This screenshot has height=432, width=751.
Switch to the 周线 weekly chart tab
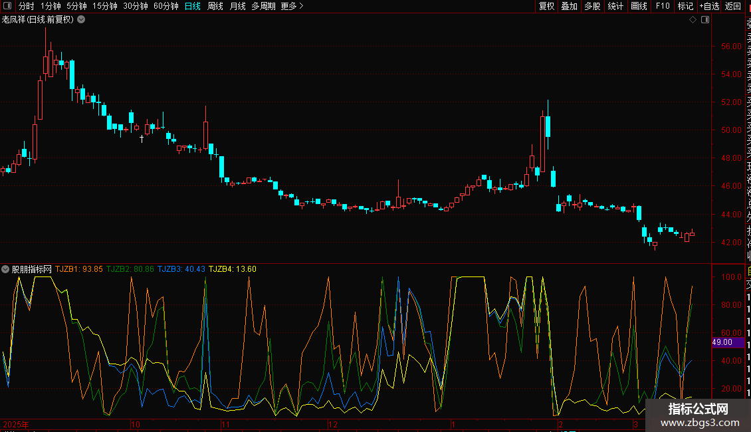coord(215,6)
